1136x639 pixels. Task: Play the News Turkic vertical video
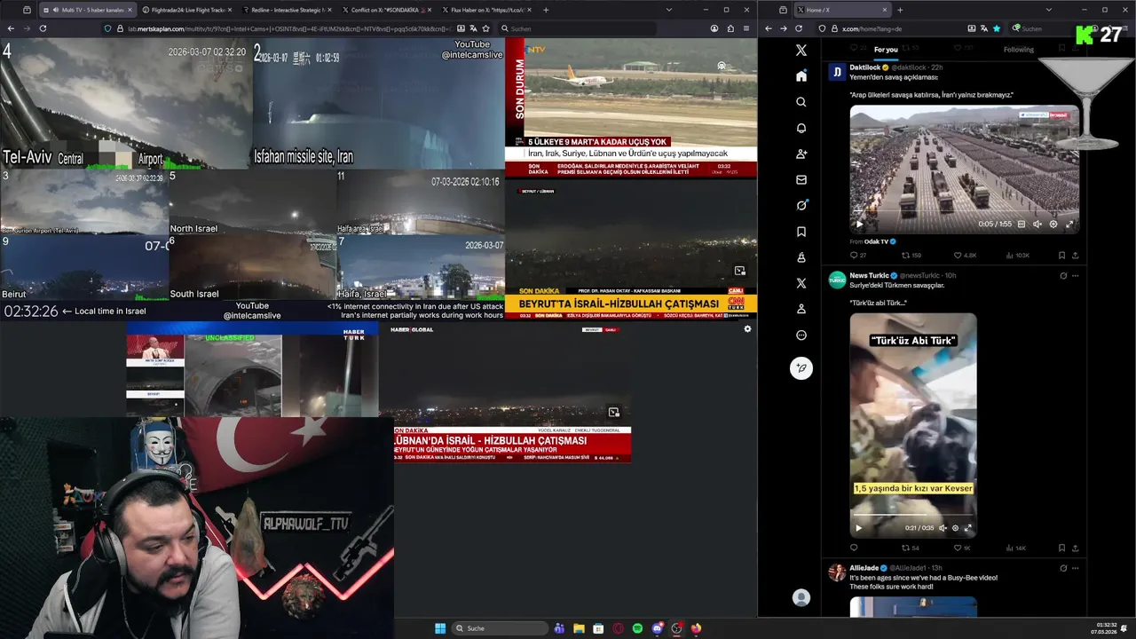[858, 528]
